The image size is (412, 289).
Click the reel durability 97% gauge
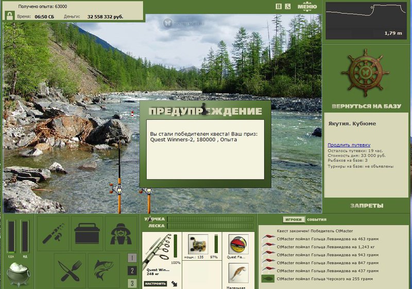pyautogui.click(x=216, y=244)
